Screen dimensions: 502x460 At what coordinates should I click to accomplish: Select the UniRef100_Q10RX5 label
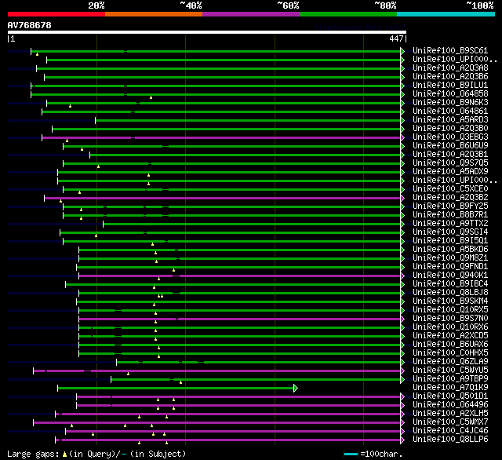[x=450, y=310]
